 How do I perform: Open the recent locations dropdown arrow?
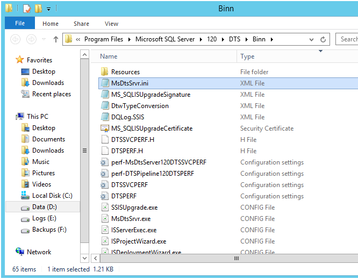click(x=44, y=39)
